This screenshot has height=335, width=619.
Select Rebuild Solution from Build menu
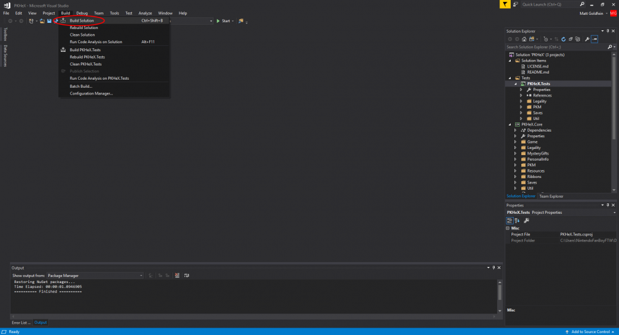(x=84, y=28)
